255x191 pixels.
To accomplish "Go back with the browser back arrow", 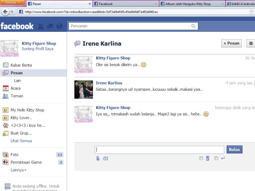I will point(5,12).
